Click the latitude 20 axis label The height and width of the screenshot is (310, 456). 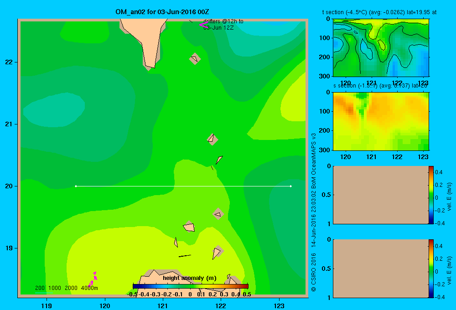coord(9,186)
